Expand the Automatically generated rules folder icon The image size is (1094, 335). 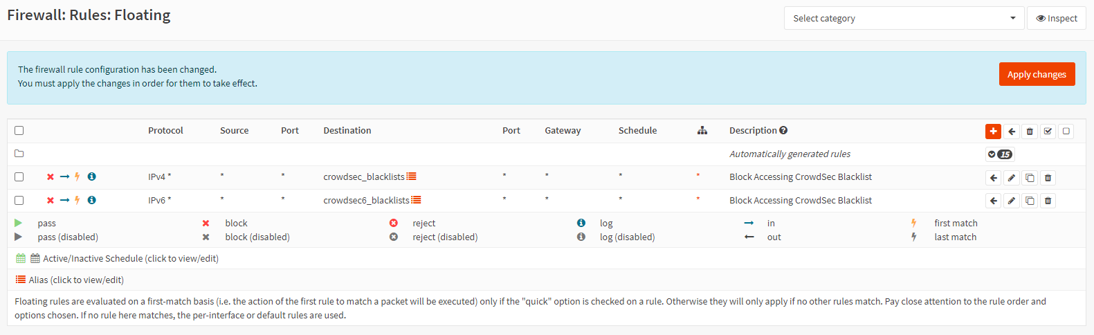(19, 154)
